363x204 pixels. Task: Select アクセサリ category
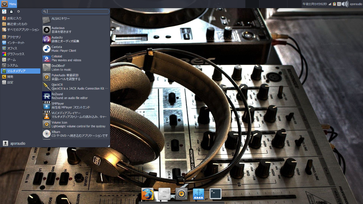coord(21,37)
